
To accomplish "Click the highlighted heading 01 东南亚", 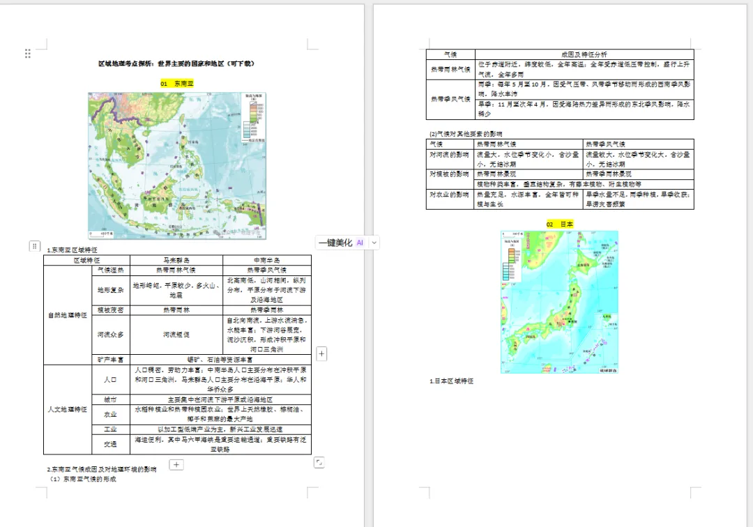I will 176,84.
